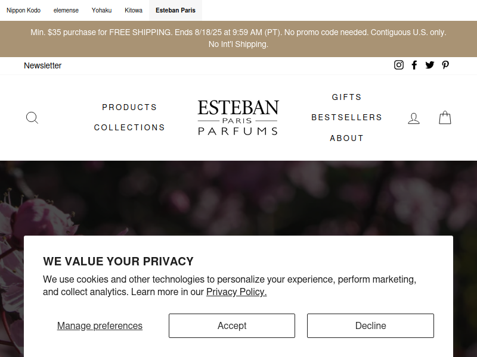
Task: View the shopping bag cart icon
Action: click(x=445, y=117)
